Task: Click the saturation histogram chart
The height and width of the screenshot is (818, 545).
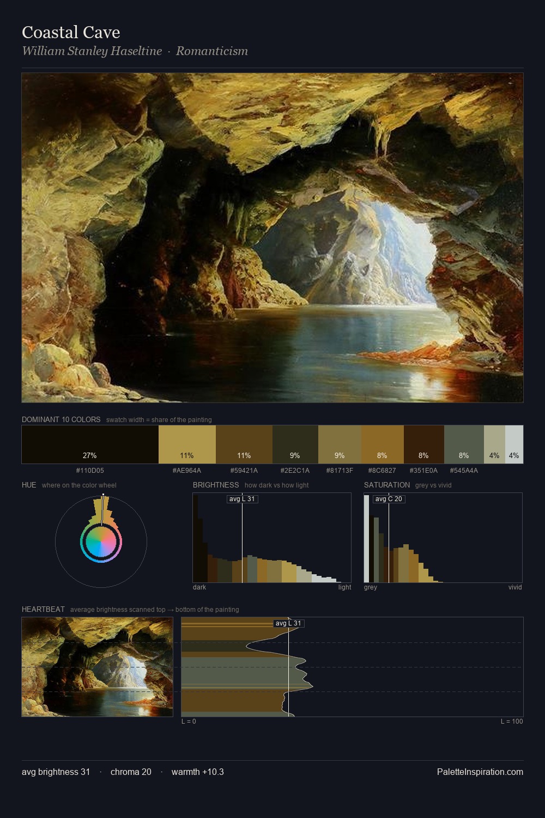Action: pyautogui.click(x=443, y=538)
